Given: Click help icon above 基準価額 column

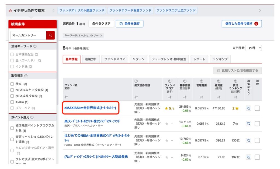Looking at the screenshot, I should tap(185, 81).
